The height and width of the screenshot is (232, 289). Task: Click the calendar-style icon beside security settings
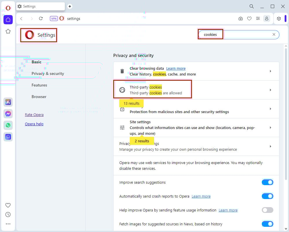pyautogui.click(x=122, y=109)
